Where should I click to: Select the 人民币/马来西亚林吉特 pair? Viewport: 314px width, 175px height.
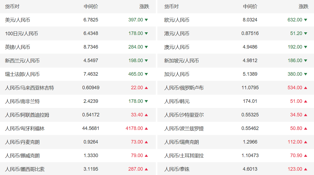coord(29,88)
